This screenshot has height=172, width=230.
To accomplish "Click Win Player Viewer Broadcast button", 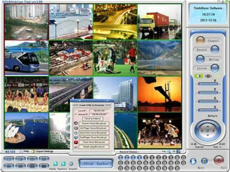I will (x=94, y=128).
